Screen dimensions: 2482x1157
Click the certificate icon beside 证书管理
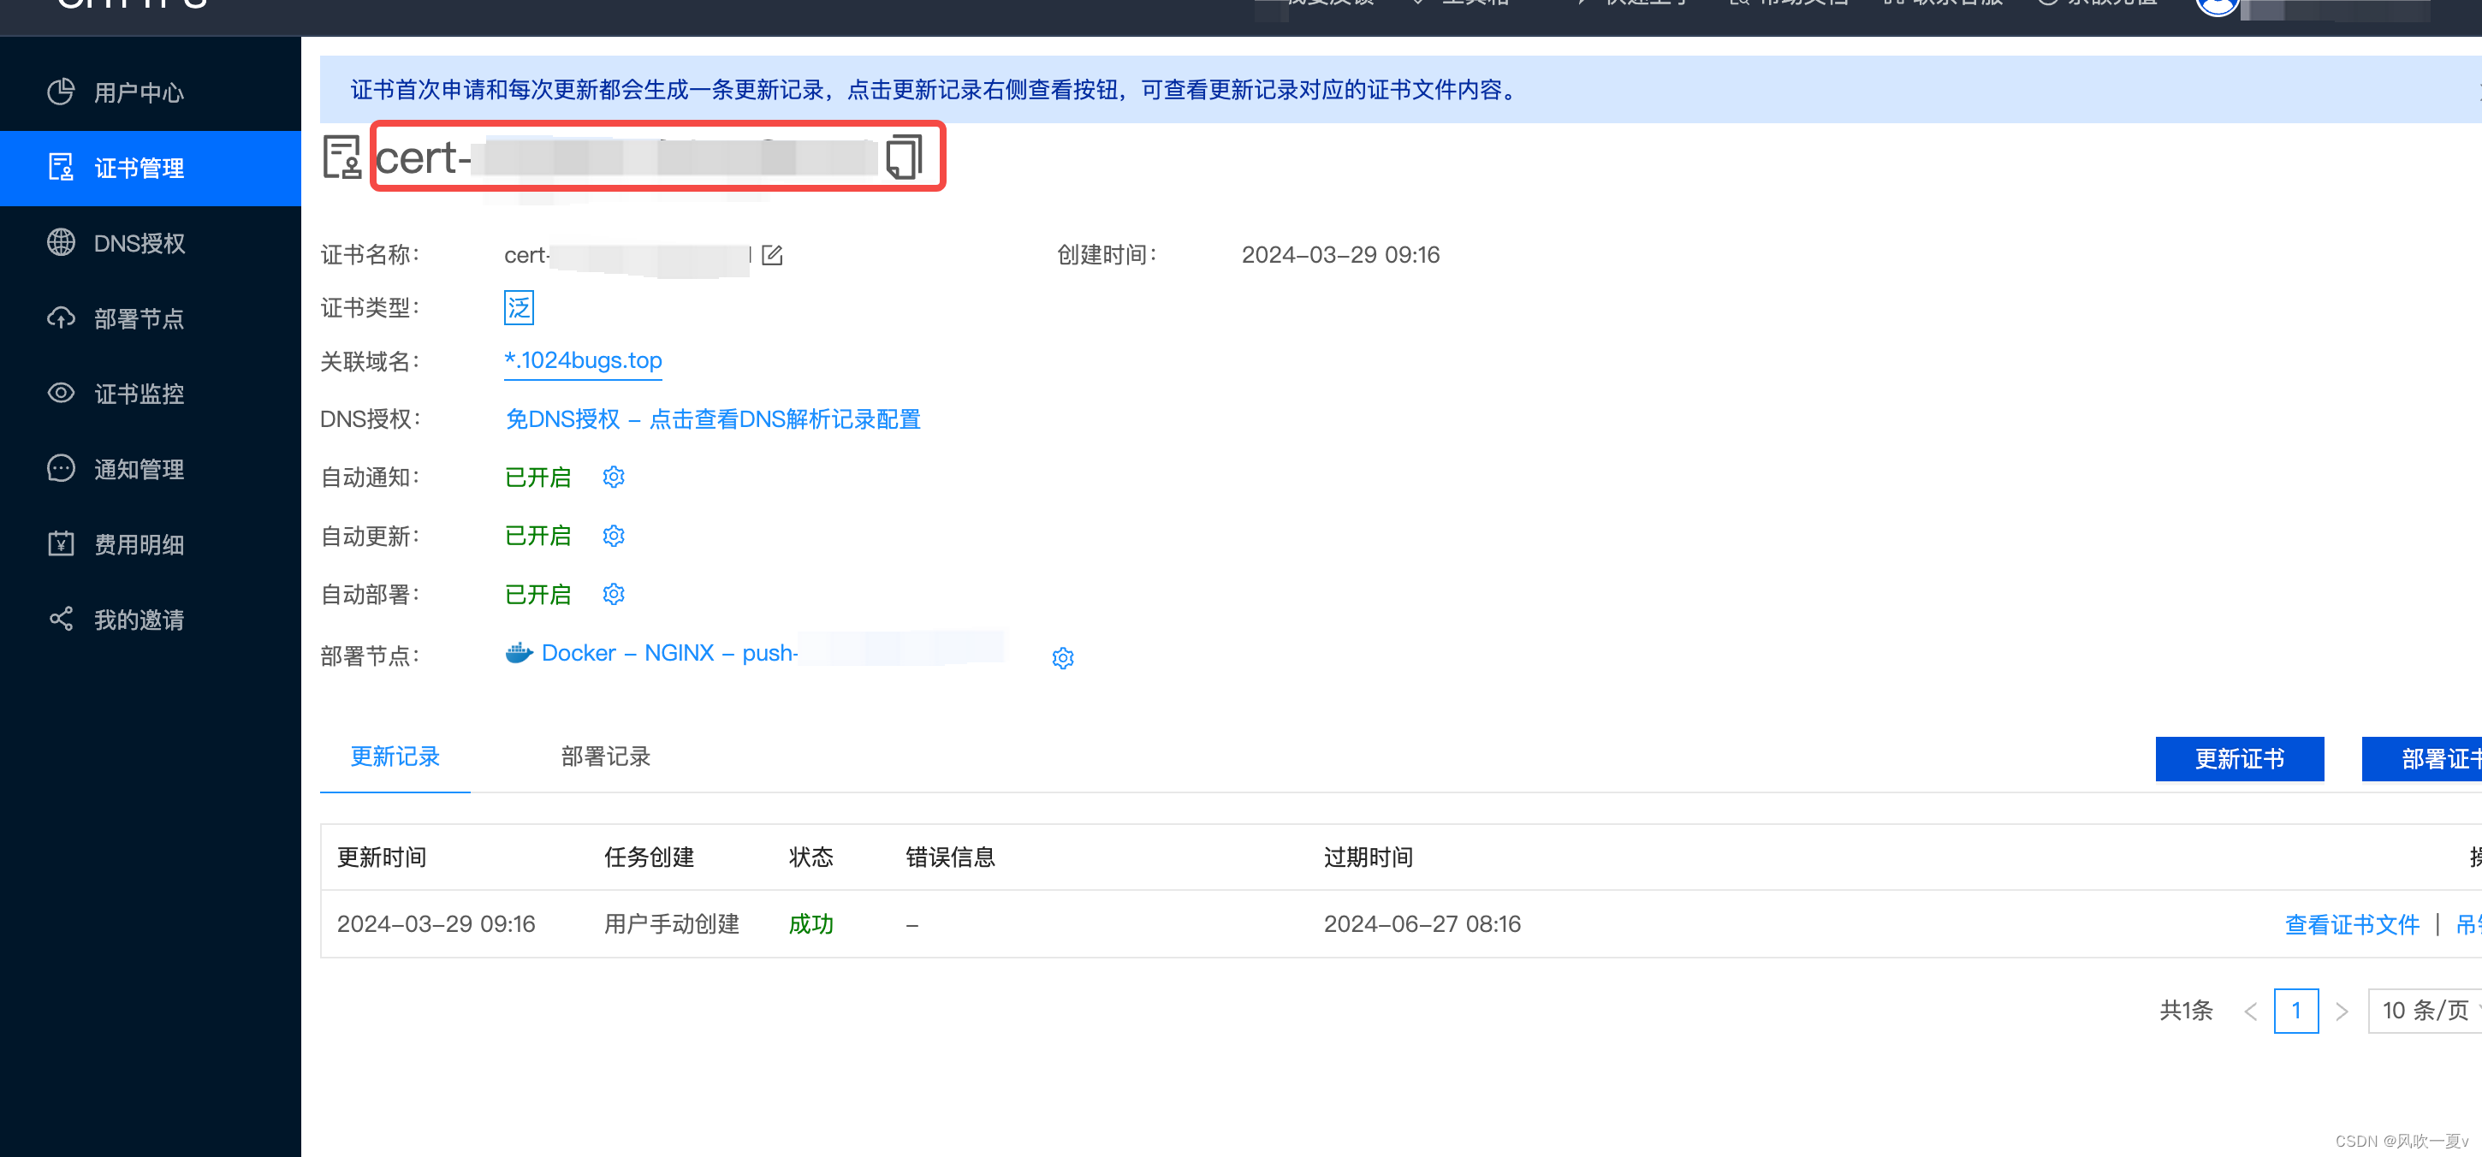pyautogui.click(x=61, y=167)
